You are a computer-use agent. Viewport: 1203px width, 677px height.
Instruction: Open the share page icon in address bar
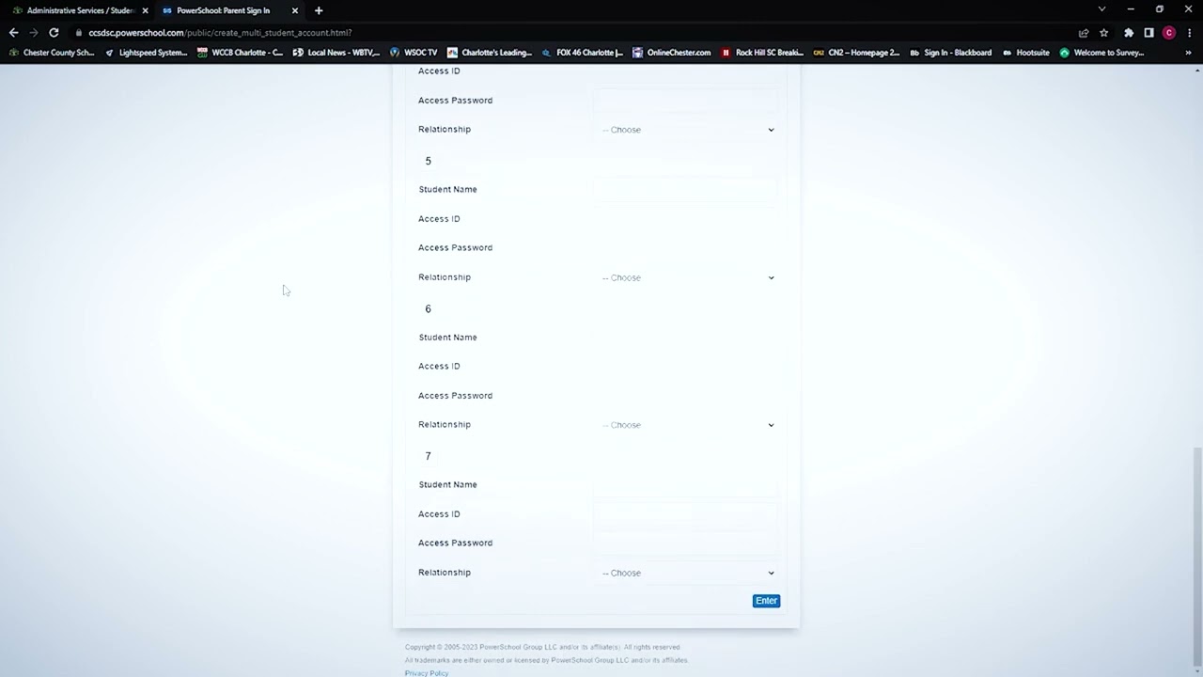1084,33
